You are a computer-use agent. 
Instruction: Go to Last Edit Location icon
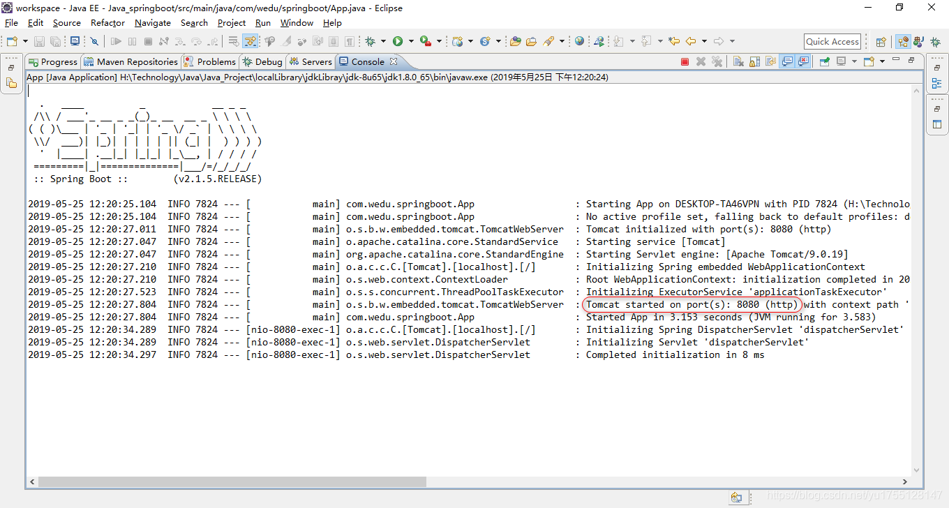pyautogui.click(x=674, y=41)
